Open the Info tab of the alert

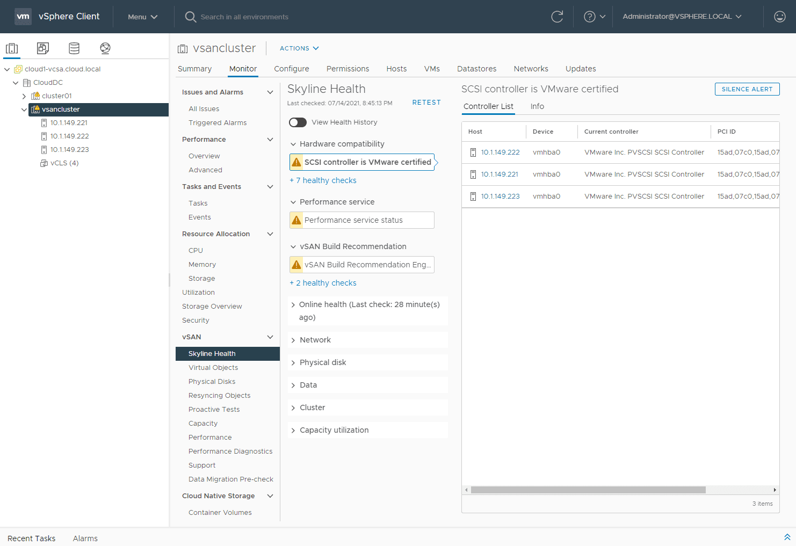[537, 106]
